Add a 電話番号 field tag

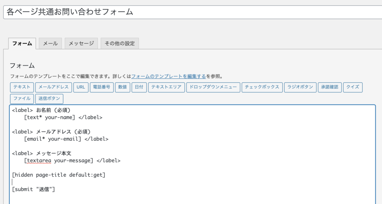101,87
